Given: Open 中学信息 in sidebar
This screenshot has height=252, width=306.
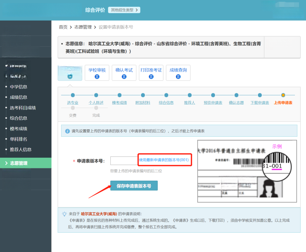Looking at the screenshot, I should pyautogui.click(x=18, y=87).
